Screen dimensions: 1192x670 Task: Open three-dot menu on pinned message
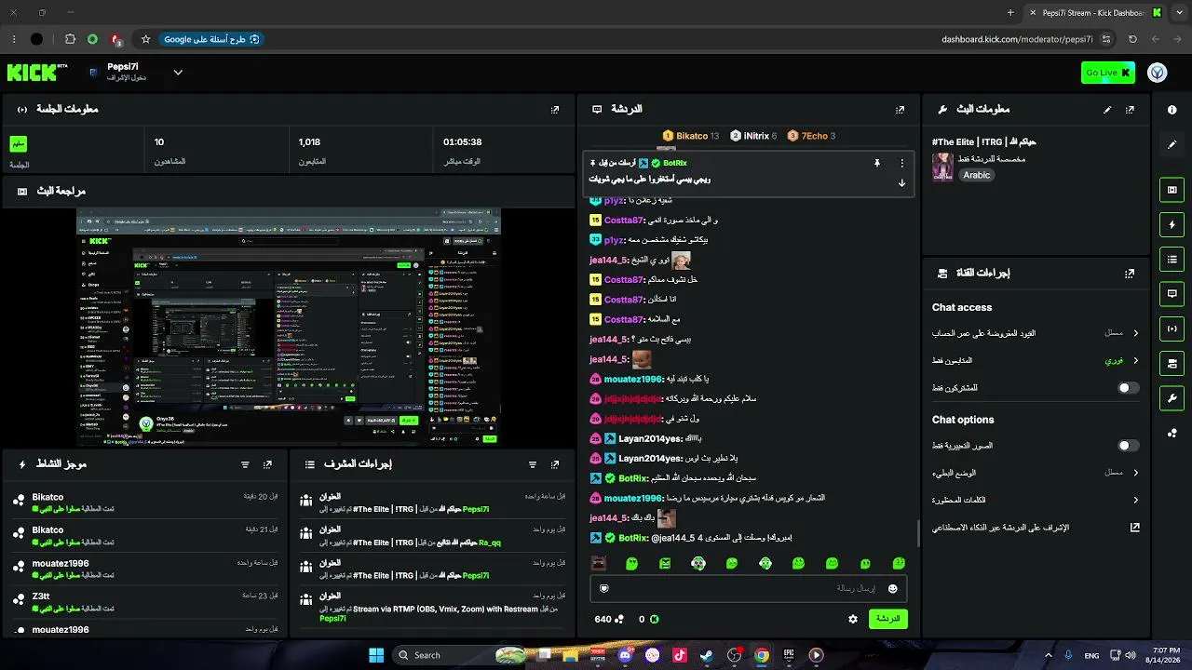[x=901, y=163]
